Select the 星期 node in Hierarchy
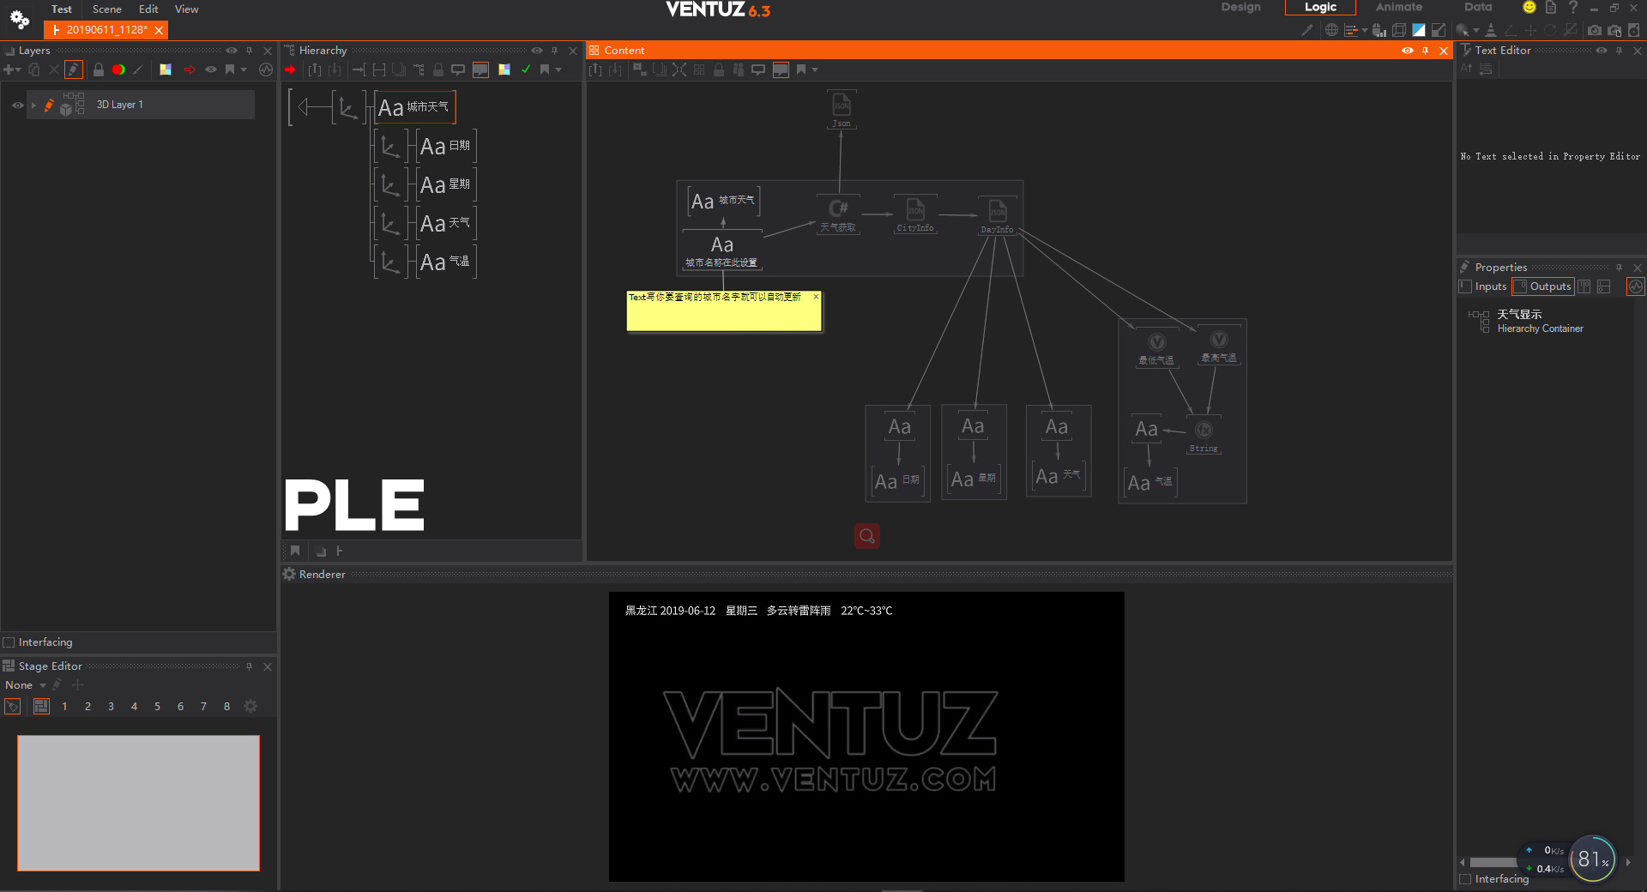 [446, 184]
